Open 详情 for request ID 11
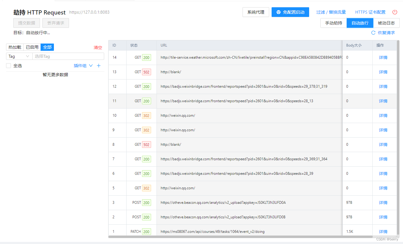Screen dimensions: 403x244 [x=383, y=101]
